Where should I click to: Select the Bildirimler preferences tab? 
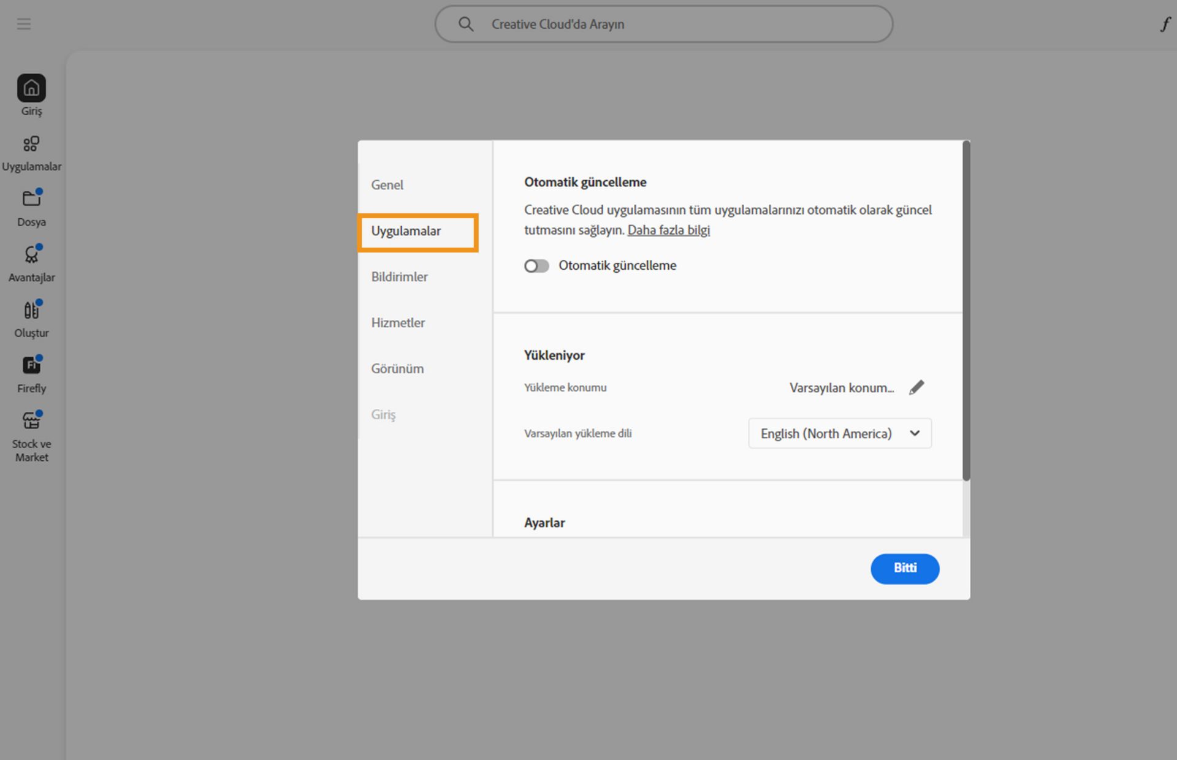point(399,276)
